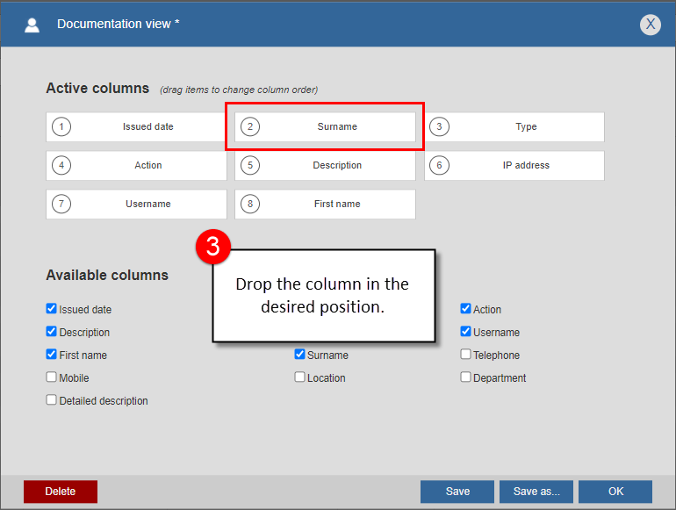Uncheck the Action checkbox
The image size is (676, 510).
click(x=465, y=309)
